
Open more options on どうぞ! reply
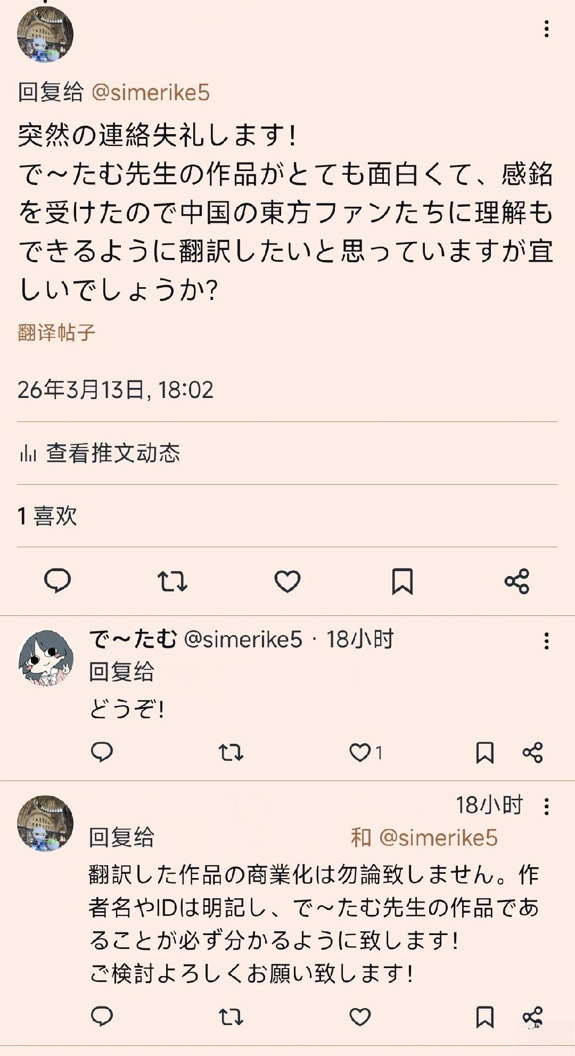point(546,641)
